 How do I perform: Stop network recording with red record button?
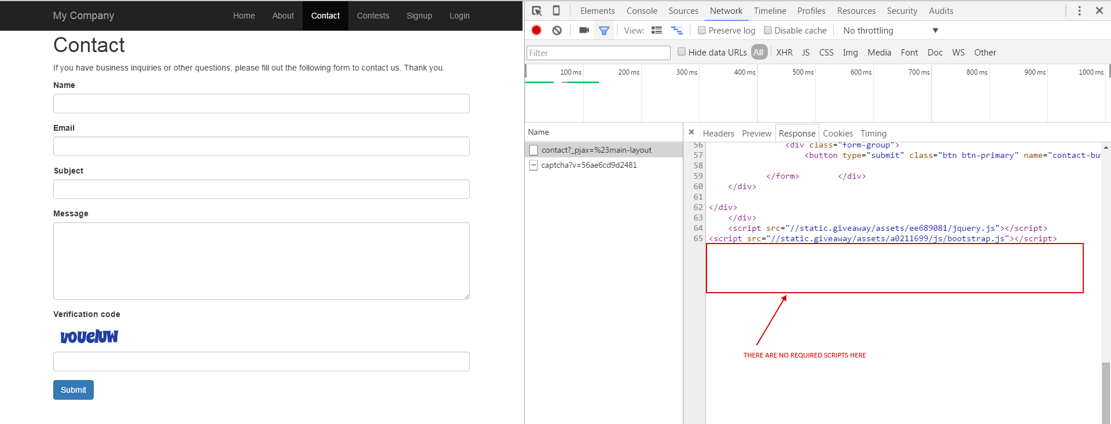click(536, 30)
